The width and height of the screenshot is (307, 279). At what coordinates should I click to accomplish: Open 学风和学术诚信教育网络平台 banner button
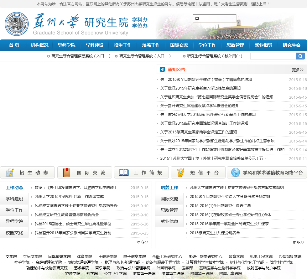(x=267, y=172)
